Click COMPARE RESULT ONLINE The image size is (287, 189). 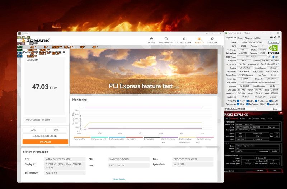tap(44, 136)
